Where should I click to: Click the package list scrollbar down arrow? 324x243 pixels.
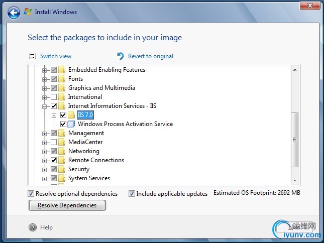click(x=295, y=180)
